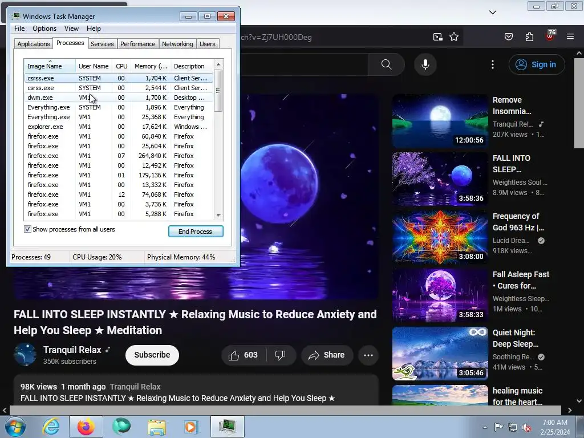
Task: Open Task Manager Options menu
Action: pyautogui.click(x=44, y=29)
